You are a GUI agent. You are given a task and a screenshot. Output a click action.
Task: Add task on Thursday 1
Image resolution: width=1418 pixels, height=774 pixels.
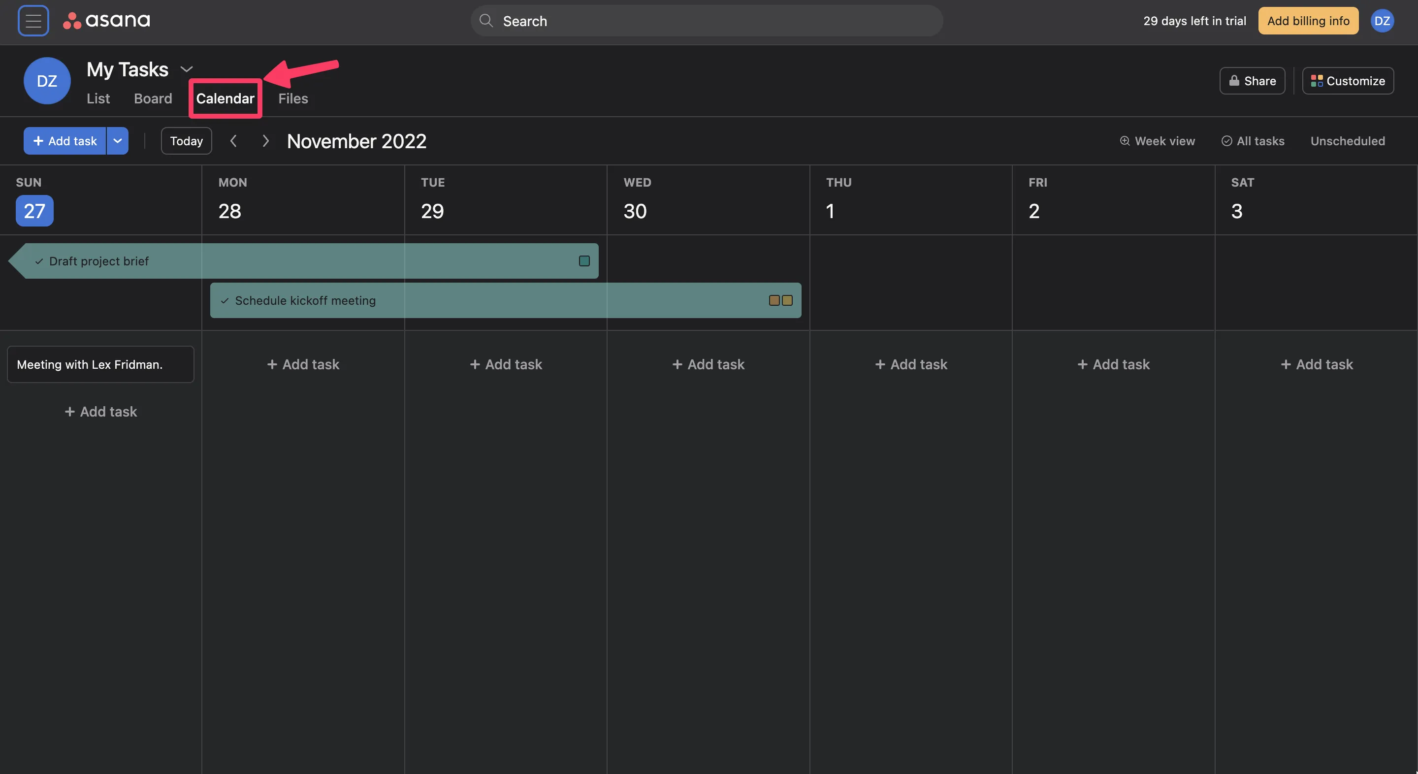pyautogui.click(x=911, y=364)
